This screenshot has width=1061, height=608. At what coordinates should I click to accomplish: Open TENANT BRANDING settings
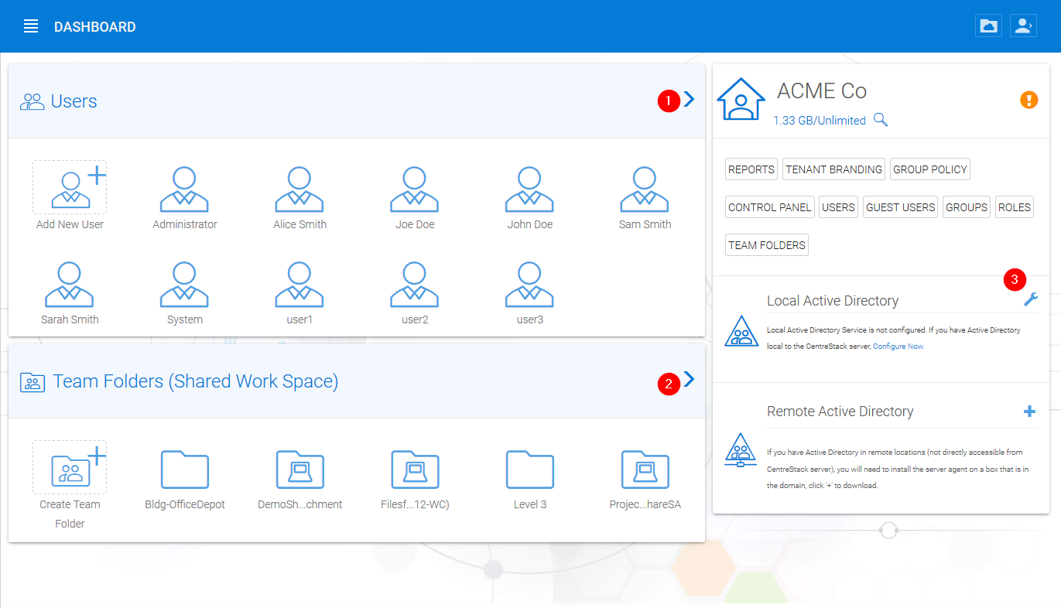point(833,169)
